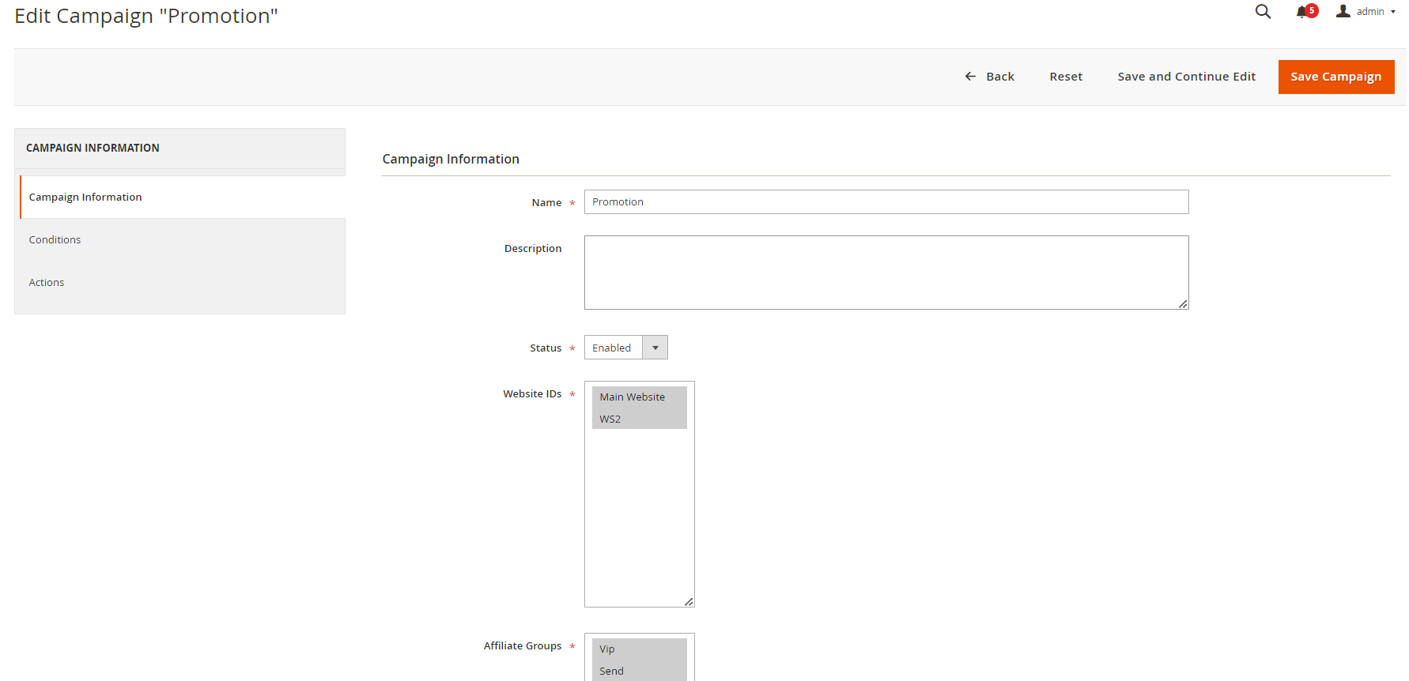Click the Reset button
The image size is (1409, 681).
[1066, 77]
